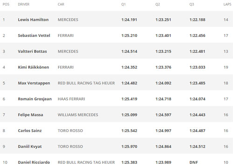Click Felipe Massa in the table
This screenshot has height=168, width=233.
pyautogui.click(x=30, y=115)
